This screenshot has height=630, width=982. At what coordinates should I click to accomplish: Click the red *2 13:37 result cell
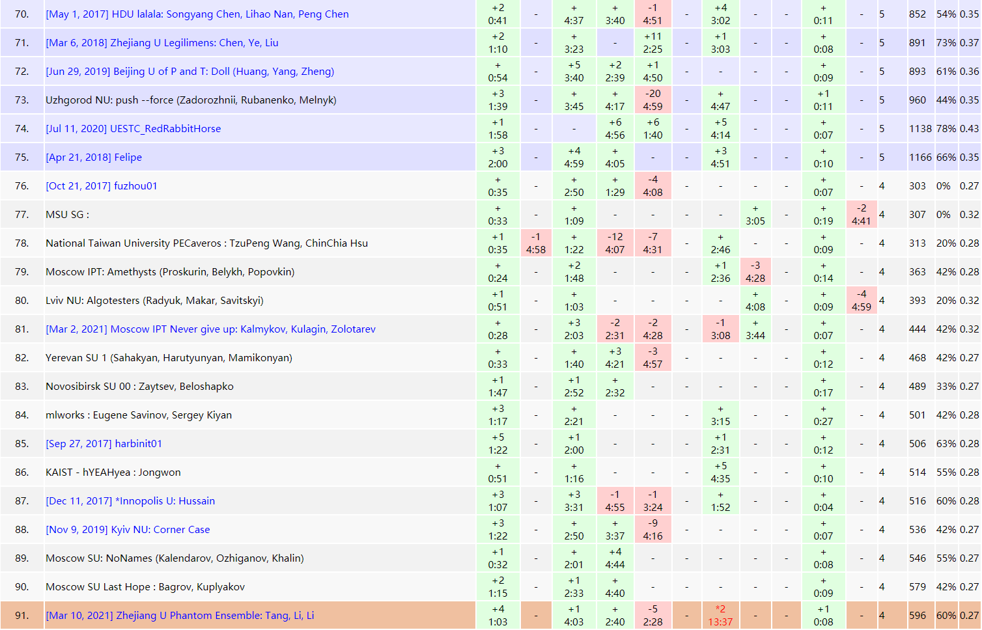pyautogui.click(x=720, y=616)
